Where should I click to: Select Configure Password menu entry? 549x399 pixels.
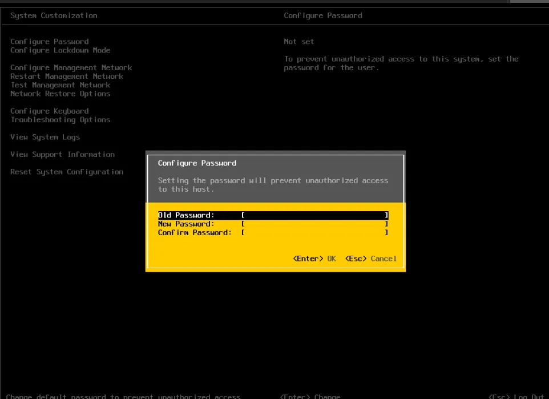pos(50,42)
